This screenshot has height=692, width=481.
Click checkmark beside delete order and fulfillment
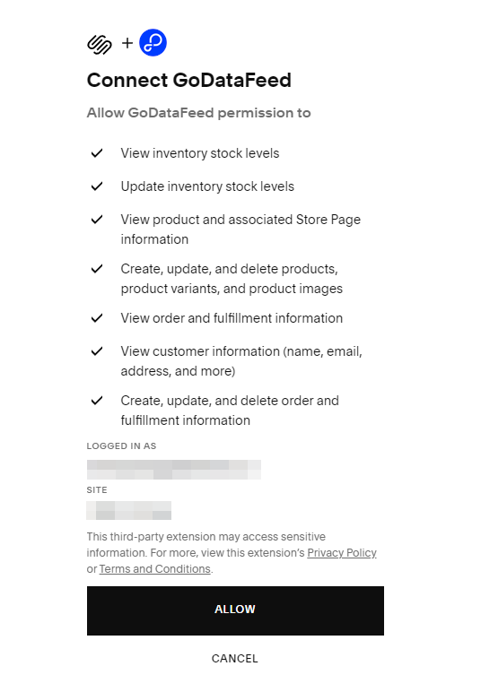[x=97, y=401]
